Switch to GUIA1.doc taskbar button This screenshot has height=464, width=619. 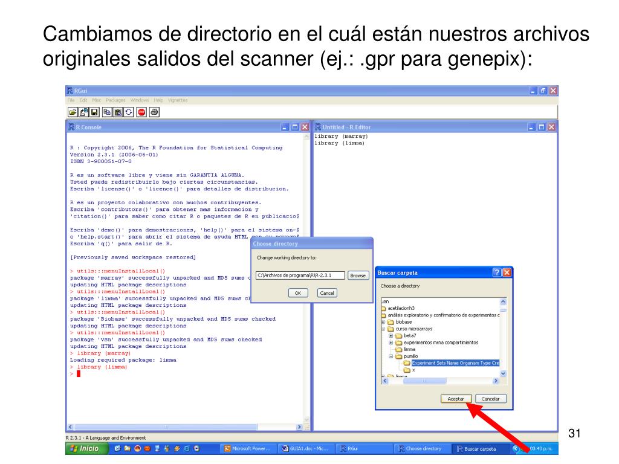[x=305, y=449]
